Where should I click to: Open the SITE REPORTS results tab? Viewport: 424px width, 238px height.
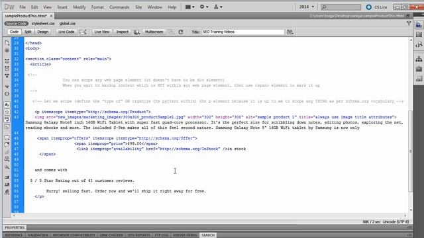click(x=138, y=235)
